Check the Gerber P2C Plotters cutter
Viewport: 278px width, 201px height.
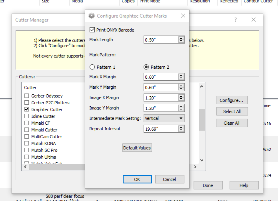tap(26, 103)
